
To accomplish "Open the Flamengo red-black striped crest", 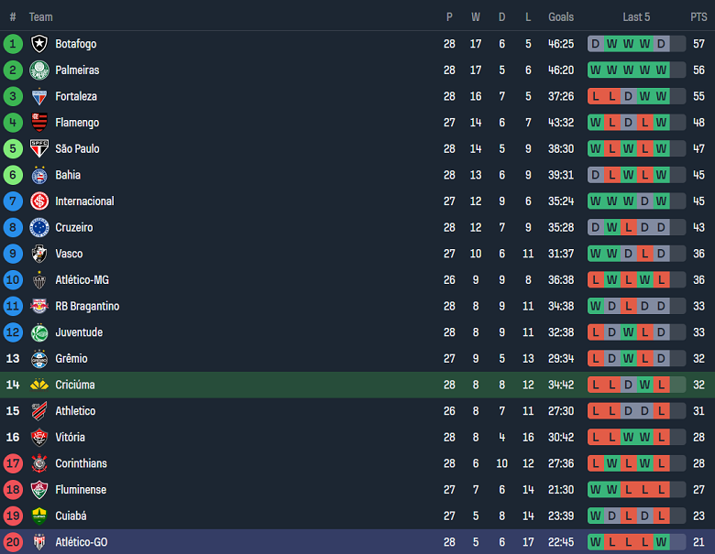I will [39, 123].
